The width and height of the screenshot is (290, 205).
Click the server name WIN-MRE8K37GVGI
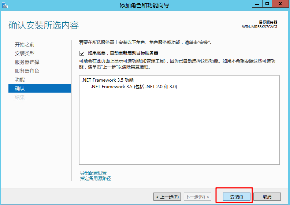click(x=260, y=27)
